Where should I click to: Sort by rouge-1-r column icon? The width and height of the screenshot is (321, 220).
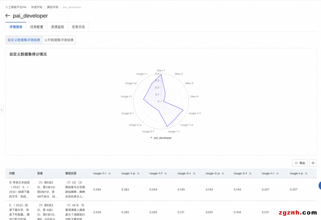pyautogui.click(x=109, y=174)
